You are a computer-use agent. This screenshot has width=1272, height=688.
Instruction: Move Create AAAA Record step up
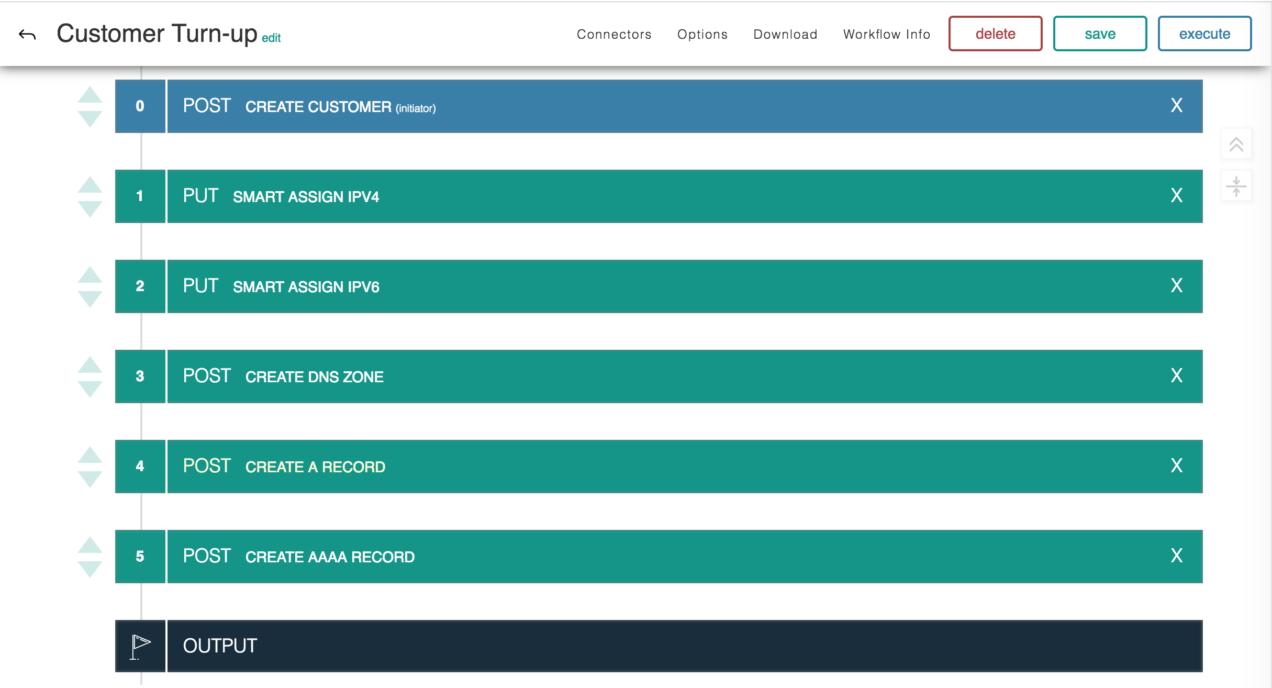tap(90, 545)
